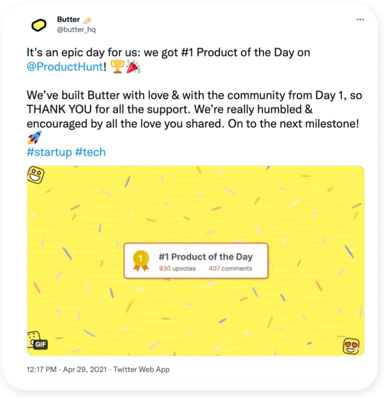This screenshot has width=384, height=399.
Task: Click the gold number 1 medal icon
Action: [140, 260]
